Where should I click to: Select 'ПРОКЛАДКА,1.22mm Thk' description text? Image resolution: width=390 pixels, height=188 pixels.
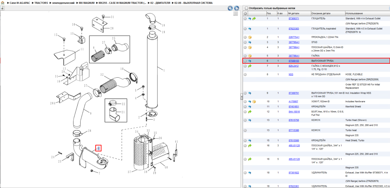tap(324, 37)
